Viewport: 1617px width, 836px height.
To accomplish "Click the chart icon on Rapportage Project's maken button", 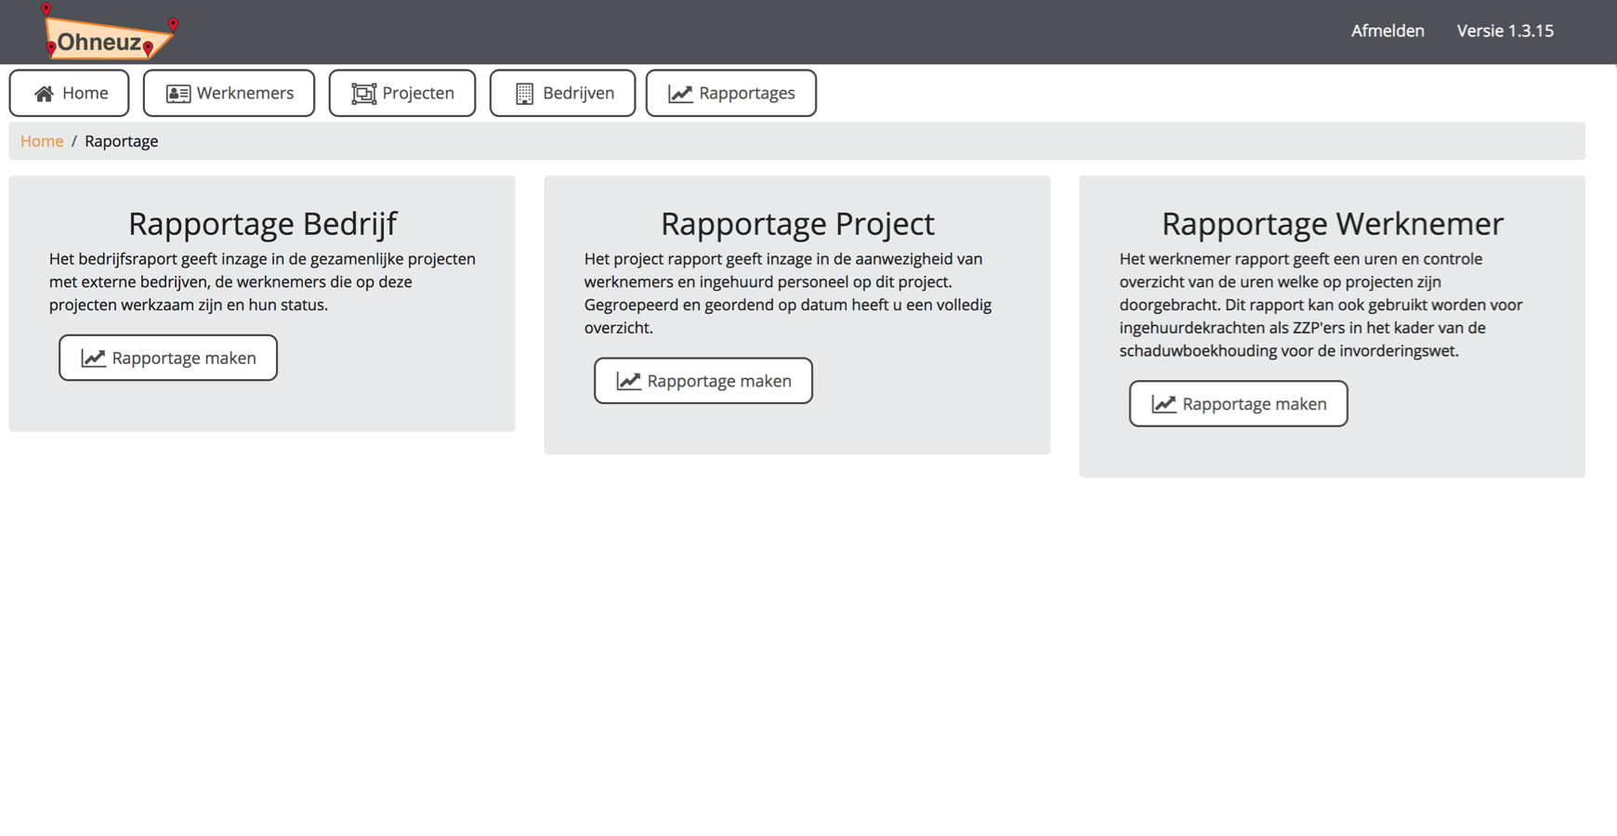I will pos(627,381).
